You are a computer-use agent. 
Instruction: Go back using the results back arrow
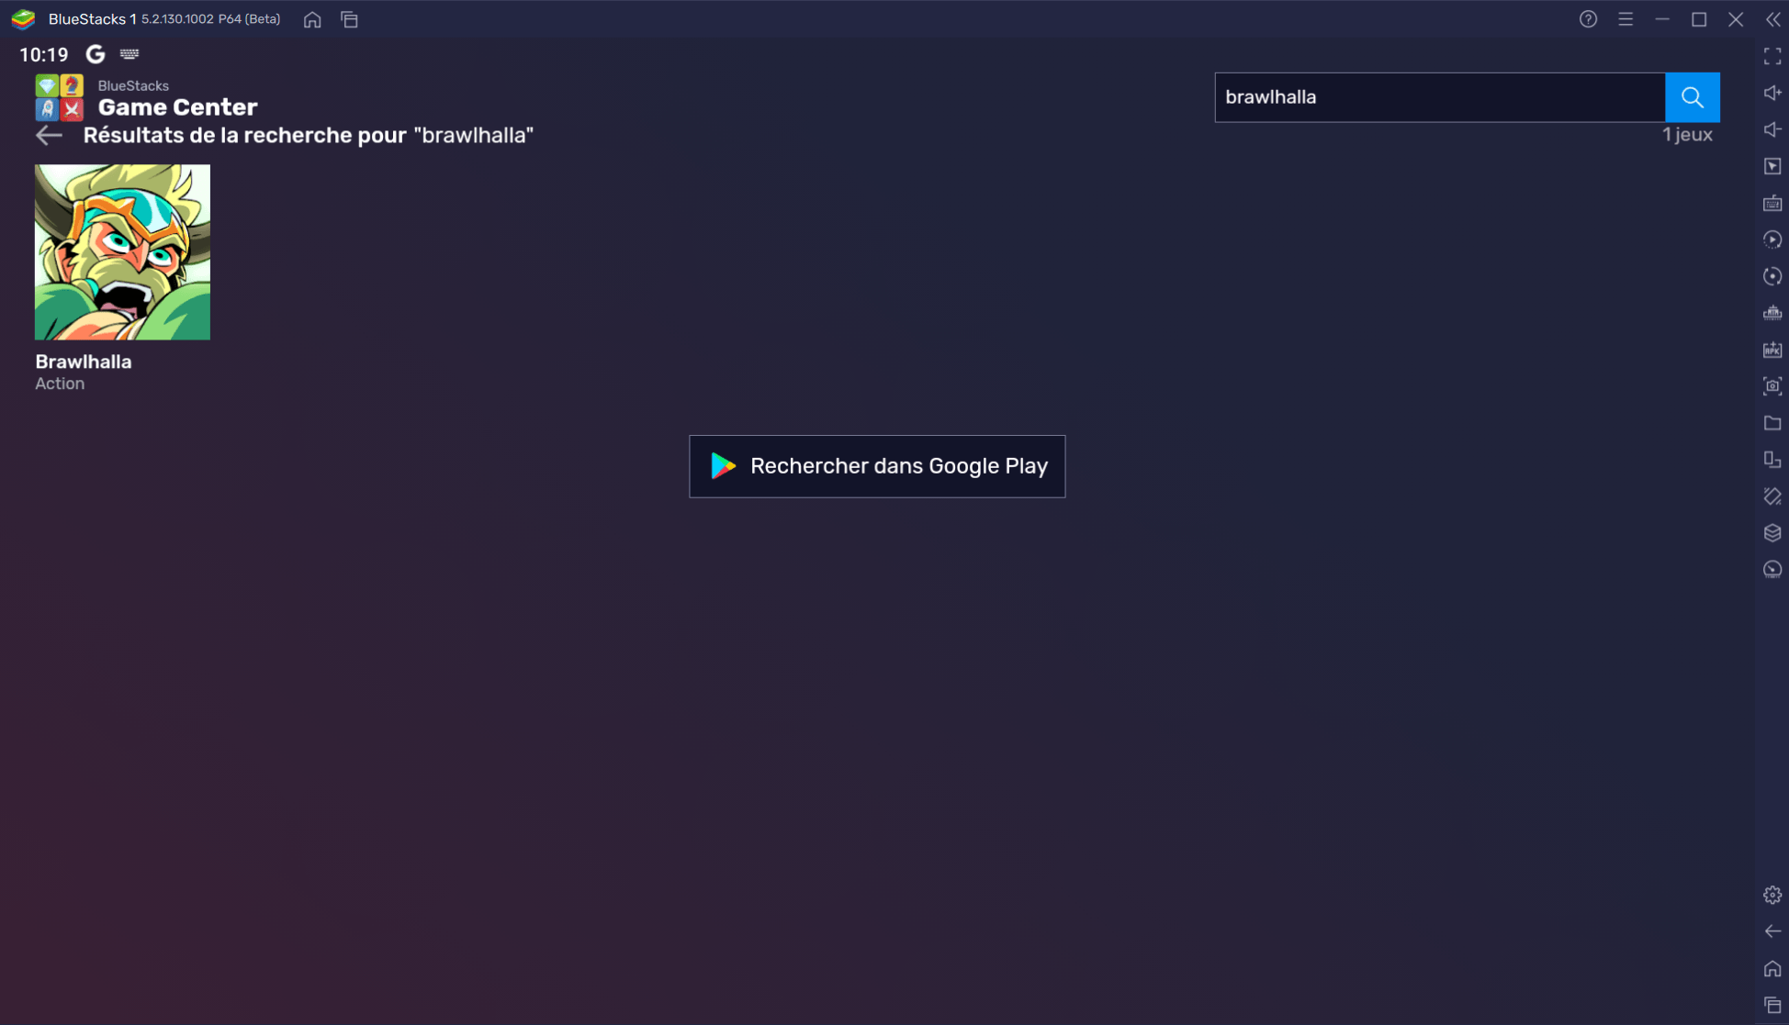click(x=49, y=136)
